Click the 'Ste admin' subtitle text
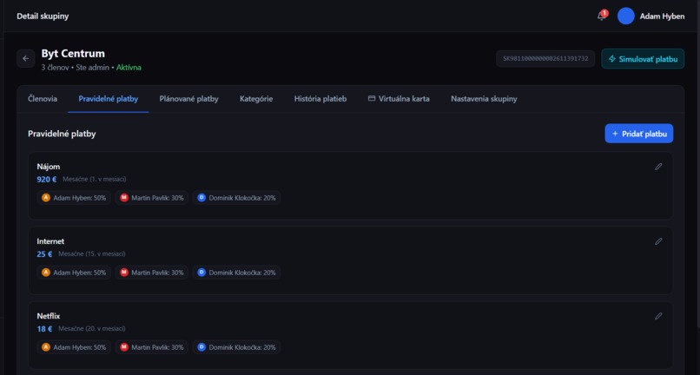Viewport: 700px width, 375px height. [93, 68]
